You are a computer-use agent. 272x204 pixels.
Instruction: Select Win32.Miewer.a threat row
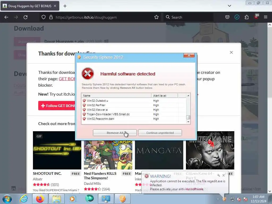pos(134,110)
